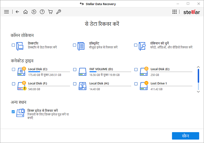Click the डॉक्यूमेंट label
Viewport: 204px width, 143px height.
click(x=94, y=43)
